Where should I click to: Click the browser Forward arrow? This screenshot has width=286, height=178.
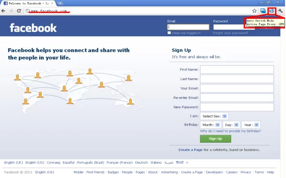pyautogui.click(x=11, y=11)
